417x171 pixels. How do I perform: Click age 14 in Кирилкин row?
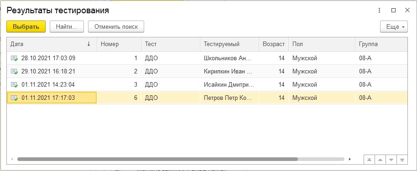(x=274, y=72)
